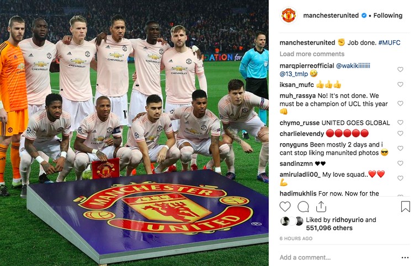
Task: Visit chymo_russe's profile
Action: [299, 123]
